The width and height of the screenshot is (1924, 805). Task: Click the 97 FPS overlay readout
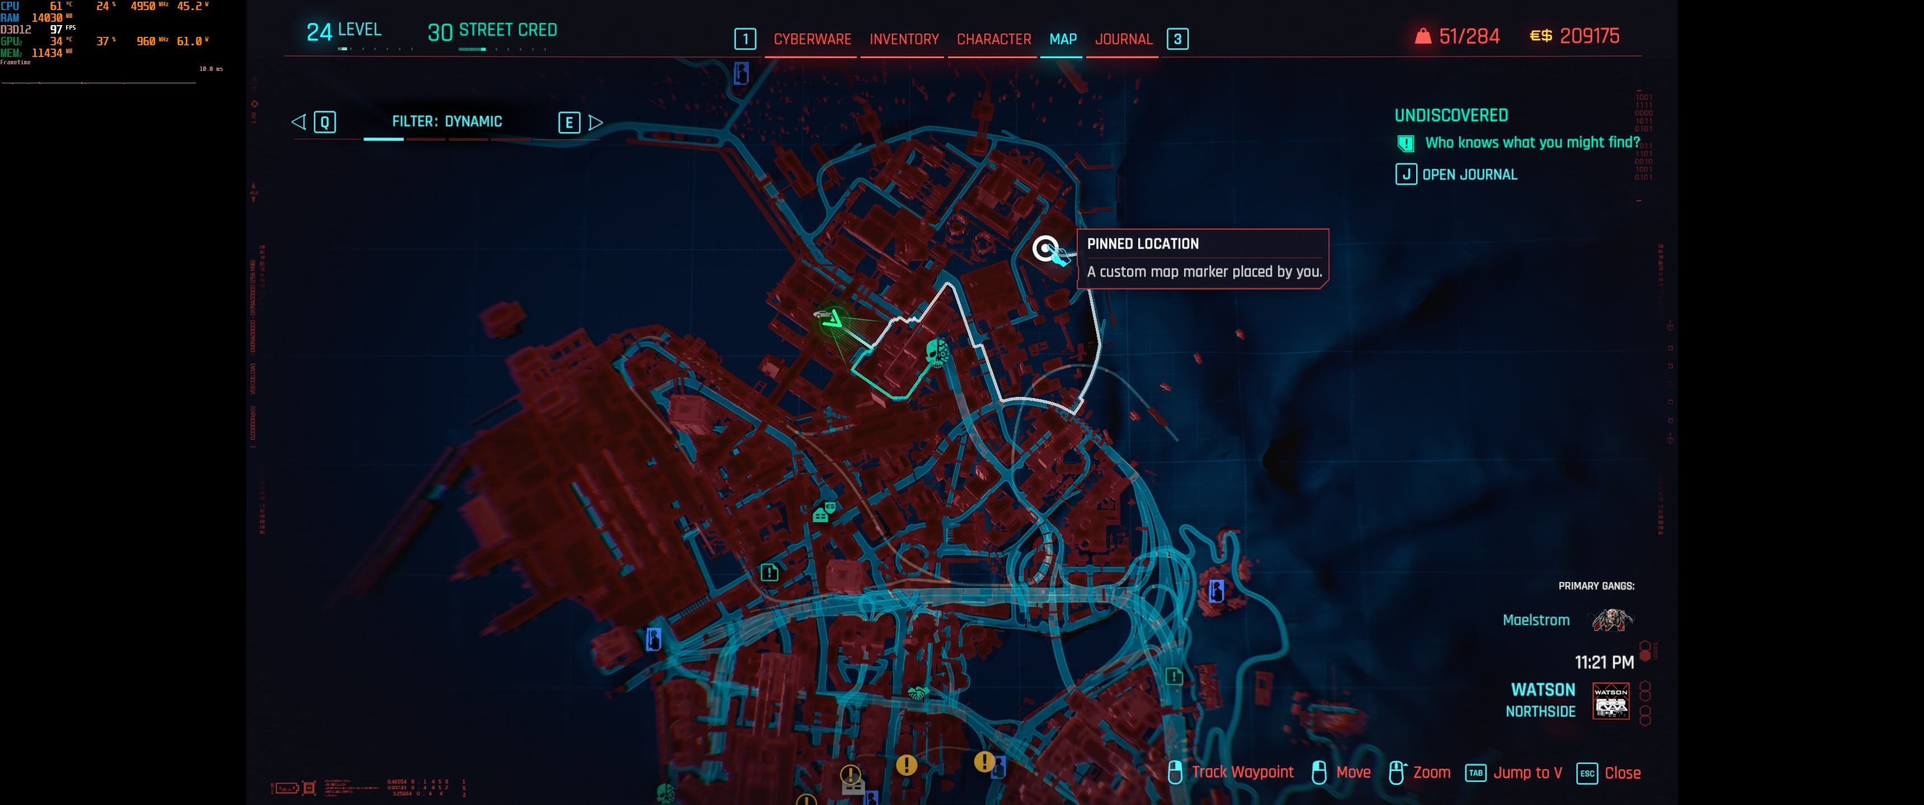click(x=63, y=29)
